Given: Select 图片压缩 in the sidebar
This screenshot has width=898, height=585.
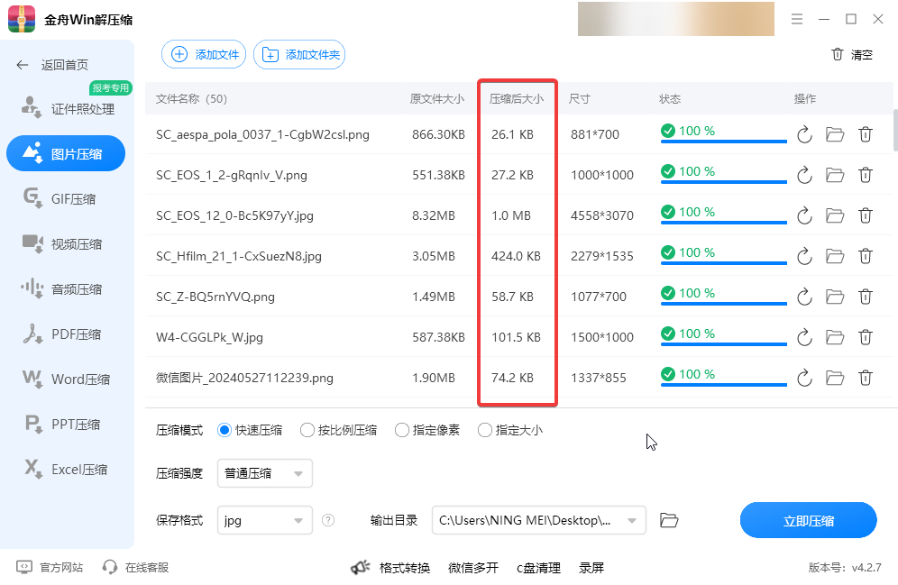Looking at the screenshot, I should tap(66, 153).
